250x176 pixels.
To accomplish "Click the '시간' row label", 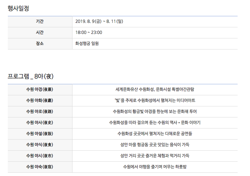I will (x=40, y=33).
